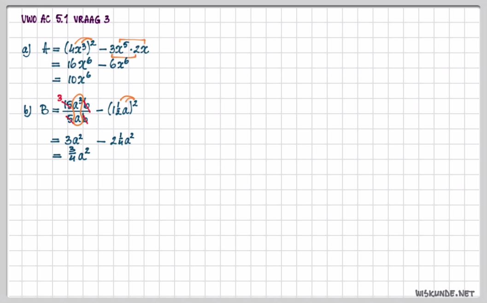Click the term '(1½a)²' in expression B
Viewport: 487px width, 303px height.
pos(123,107)
